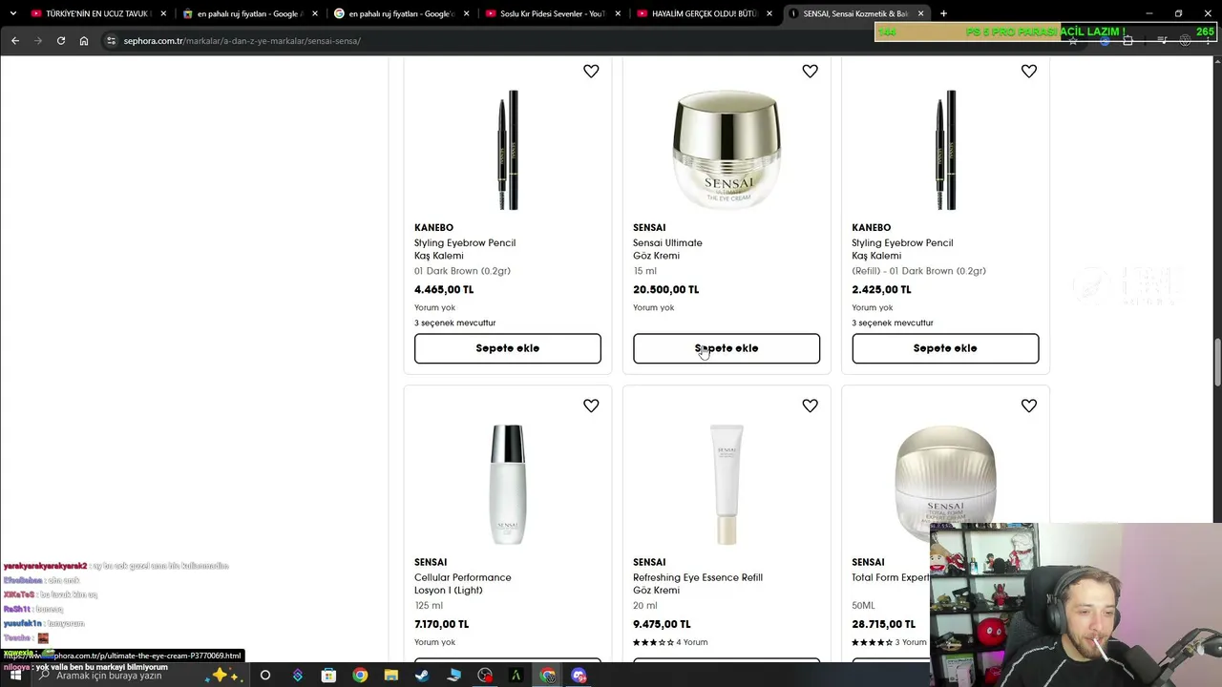The height and width of the screenshot is (687, 1222).
Task: Click the 9.475,00 TL price text
Action: 662,624
